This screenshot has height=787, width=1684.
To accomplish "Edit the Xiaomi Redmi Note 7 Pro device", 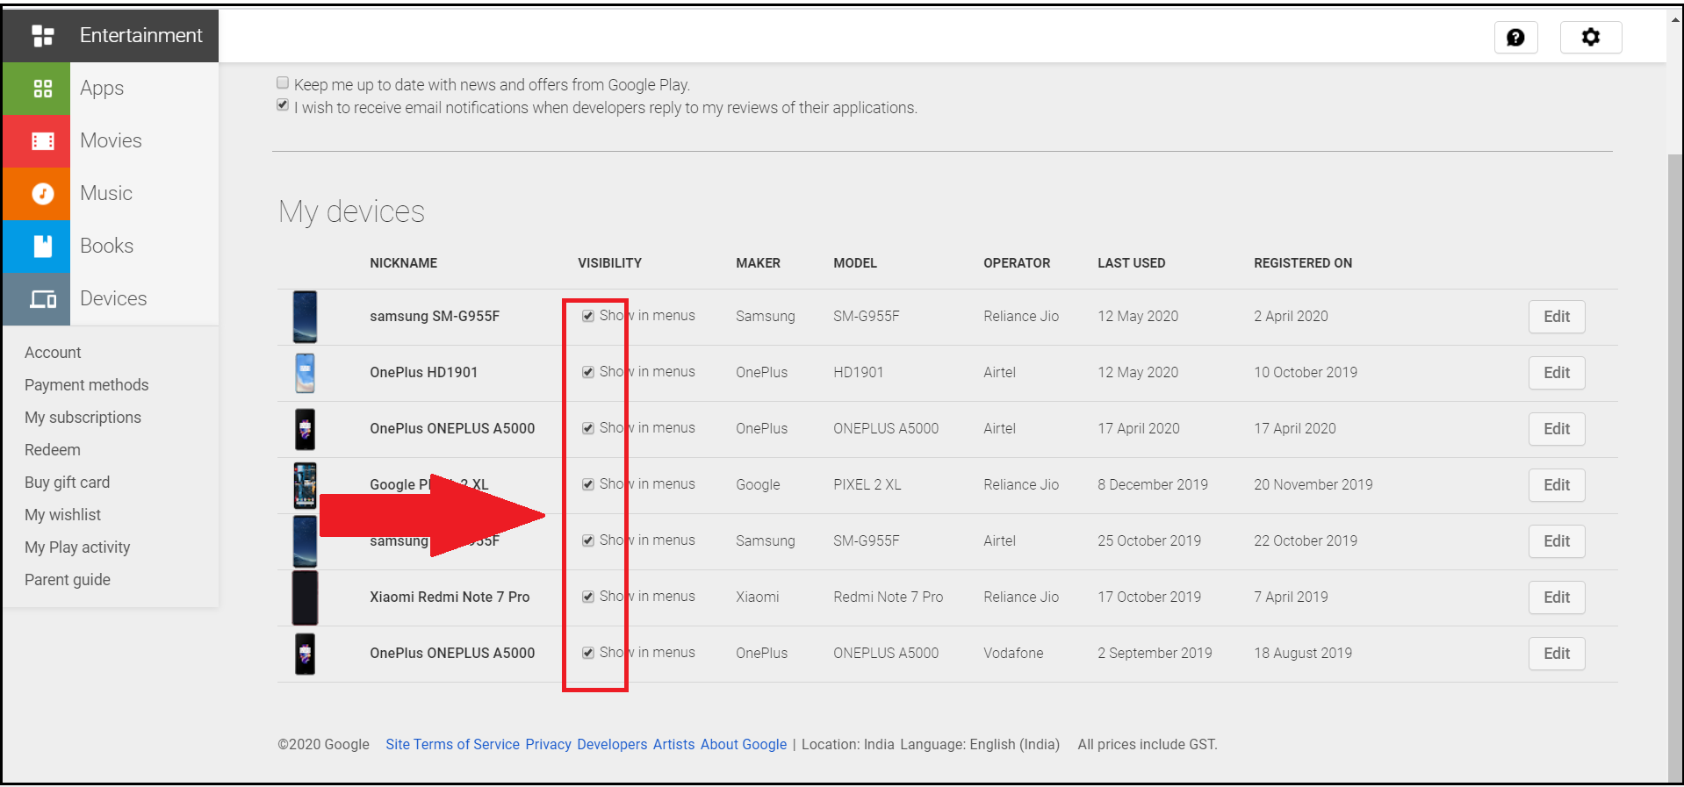I will 1557,597.
